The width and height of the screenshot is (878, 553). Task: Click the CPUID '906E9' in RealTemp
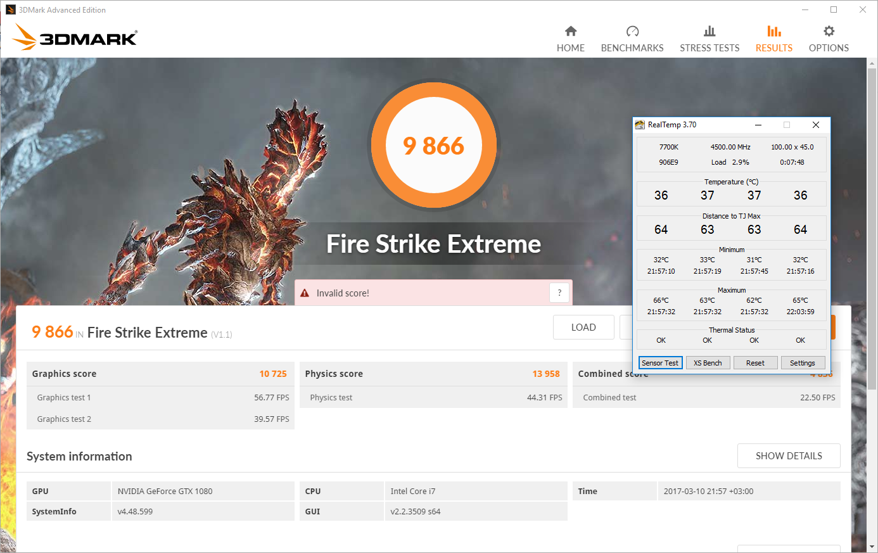(669, 162)
